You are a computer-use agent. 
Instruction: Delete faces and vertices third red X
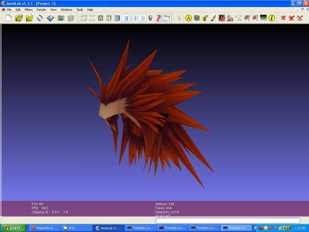click(300, 18)
